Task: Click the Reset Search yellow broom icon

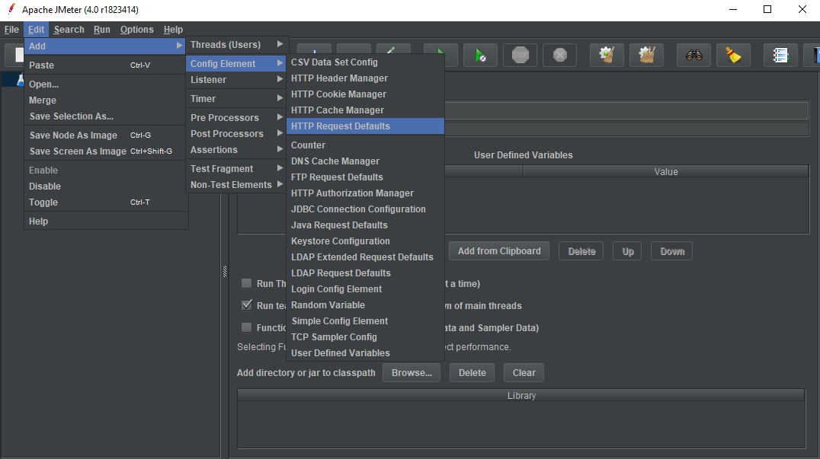Action: [x=733, y=55]
